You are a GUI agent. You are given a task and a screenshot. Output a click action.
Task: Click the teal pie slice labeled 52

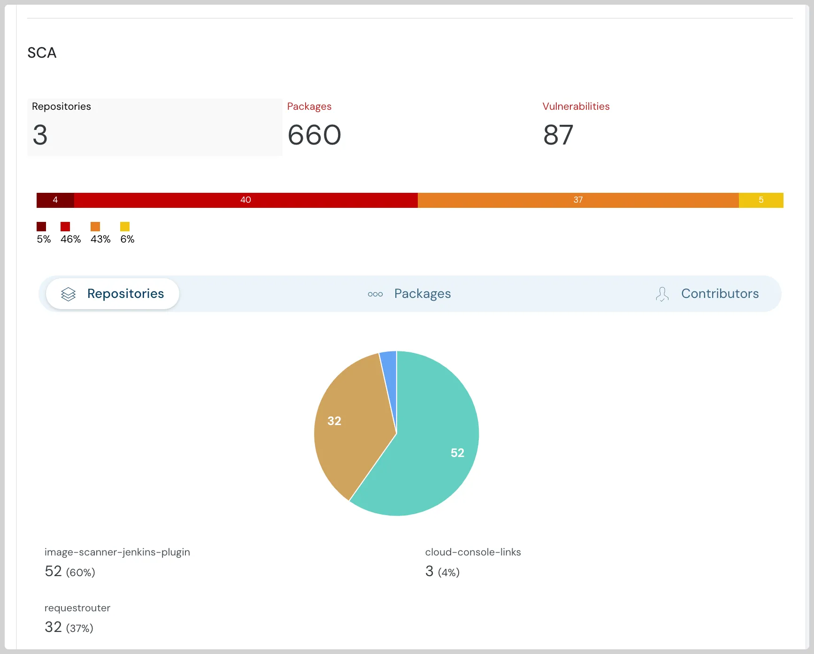437,450
